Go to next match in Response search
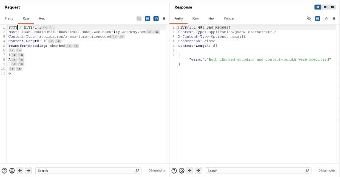Screen dimensions: 340x177 [x=198, y=171]
